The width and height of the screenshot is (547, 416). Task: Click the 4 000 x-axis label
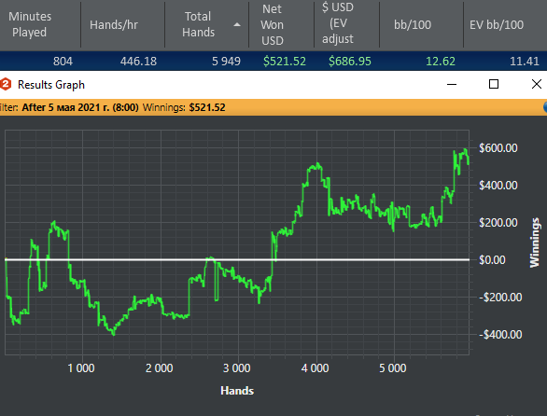315,367
